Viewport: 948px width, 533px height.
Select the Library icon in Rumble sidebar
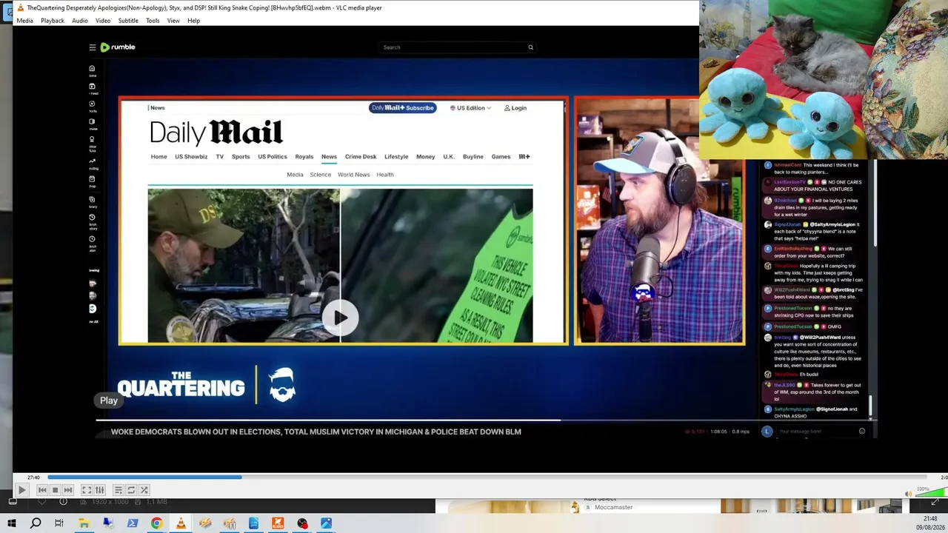[93, 200]
